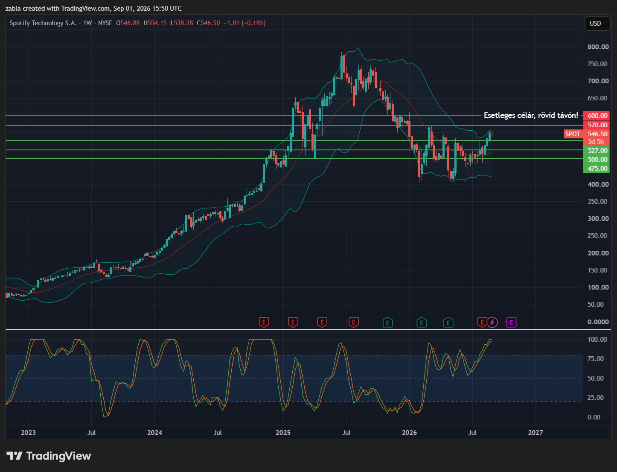
Task: Click the purple upcoming earnings E marker
Action: click(511, 322)
